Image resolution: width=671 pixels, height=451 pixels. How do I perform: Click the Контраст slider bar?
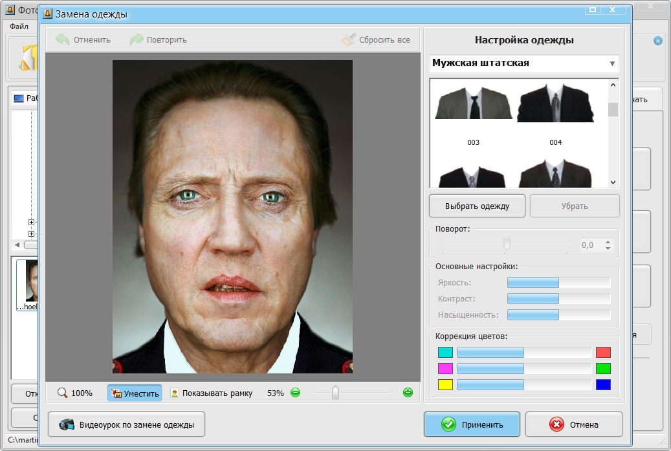tap(559, 299)
